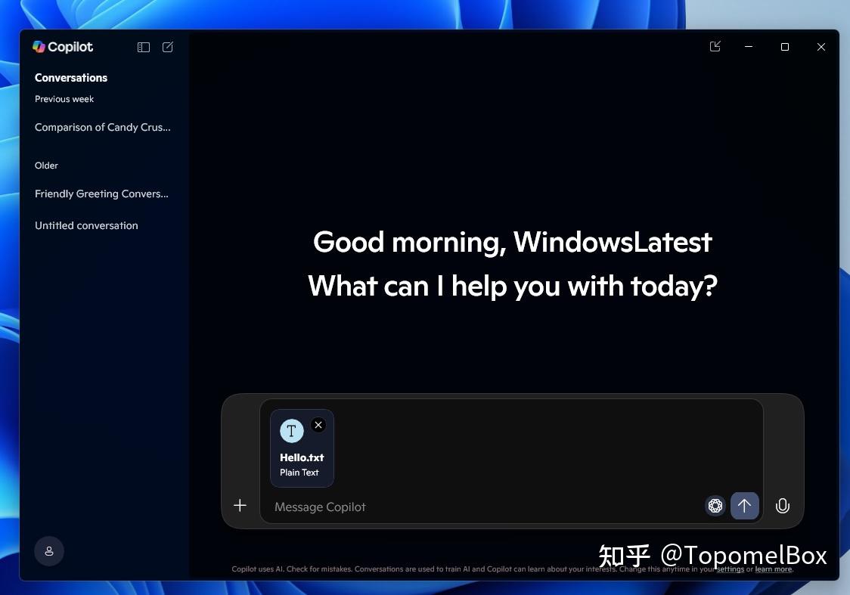This screenshot has width=850, height=595.
Task: Enter compact mode with the shrink icon
Action: tap(715, 46)
